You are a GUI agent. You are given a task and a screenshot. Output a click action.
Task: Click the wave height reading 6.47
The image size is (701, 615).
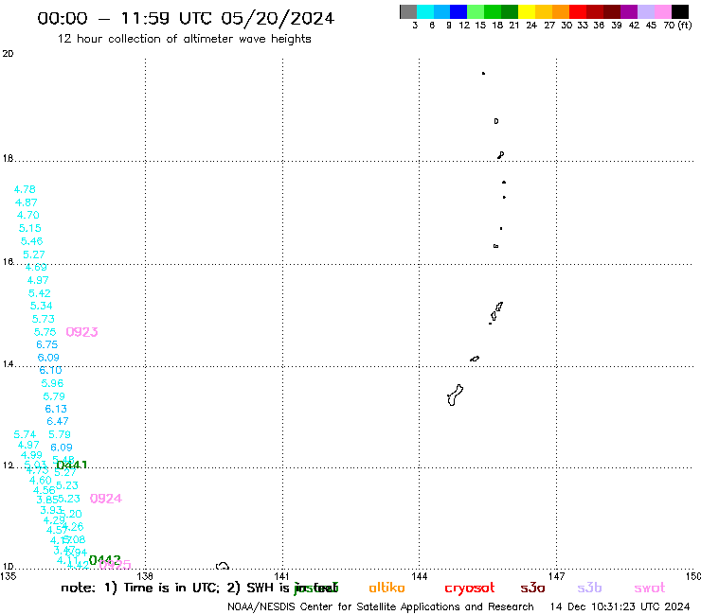58,421
